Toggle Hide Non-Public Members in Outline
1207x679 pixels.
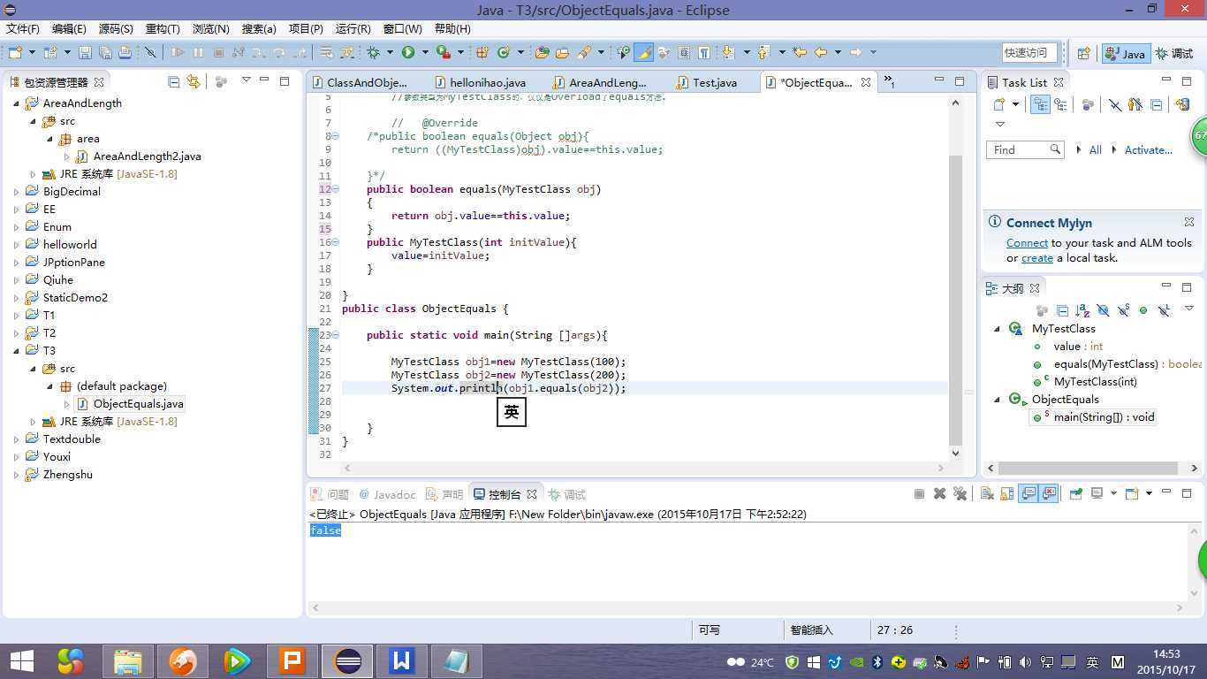1143,310
